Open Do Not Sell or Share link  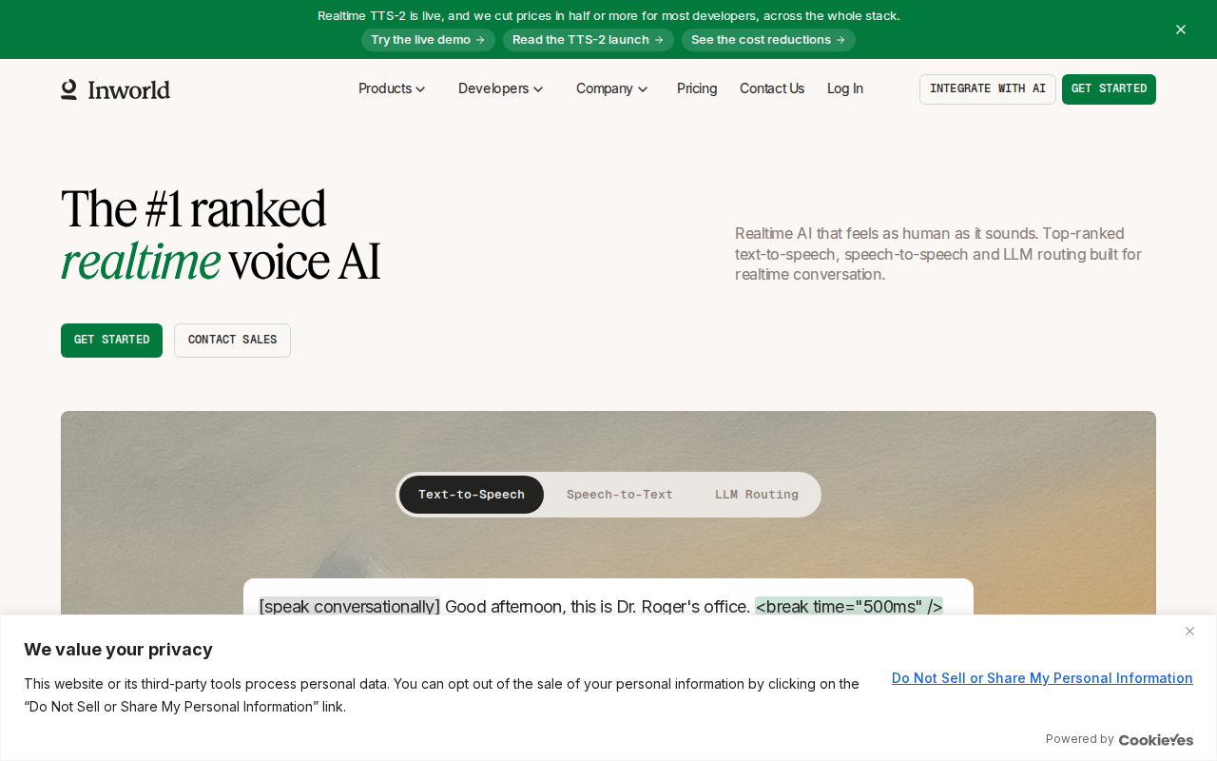(1042, 678)
